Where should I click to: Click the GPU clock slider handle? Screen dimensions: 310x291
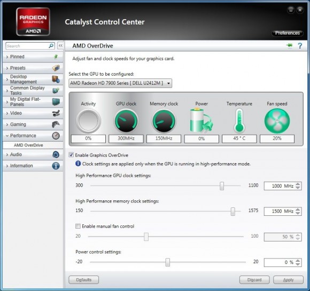pyautogui.click(x=222, y=185)
